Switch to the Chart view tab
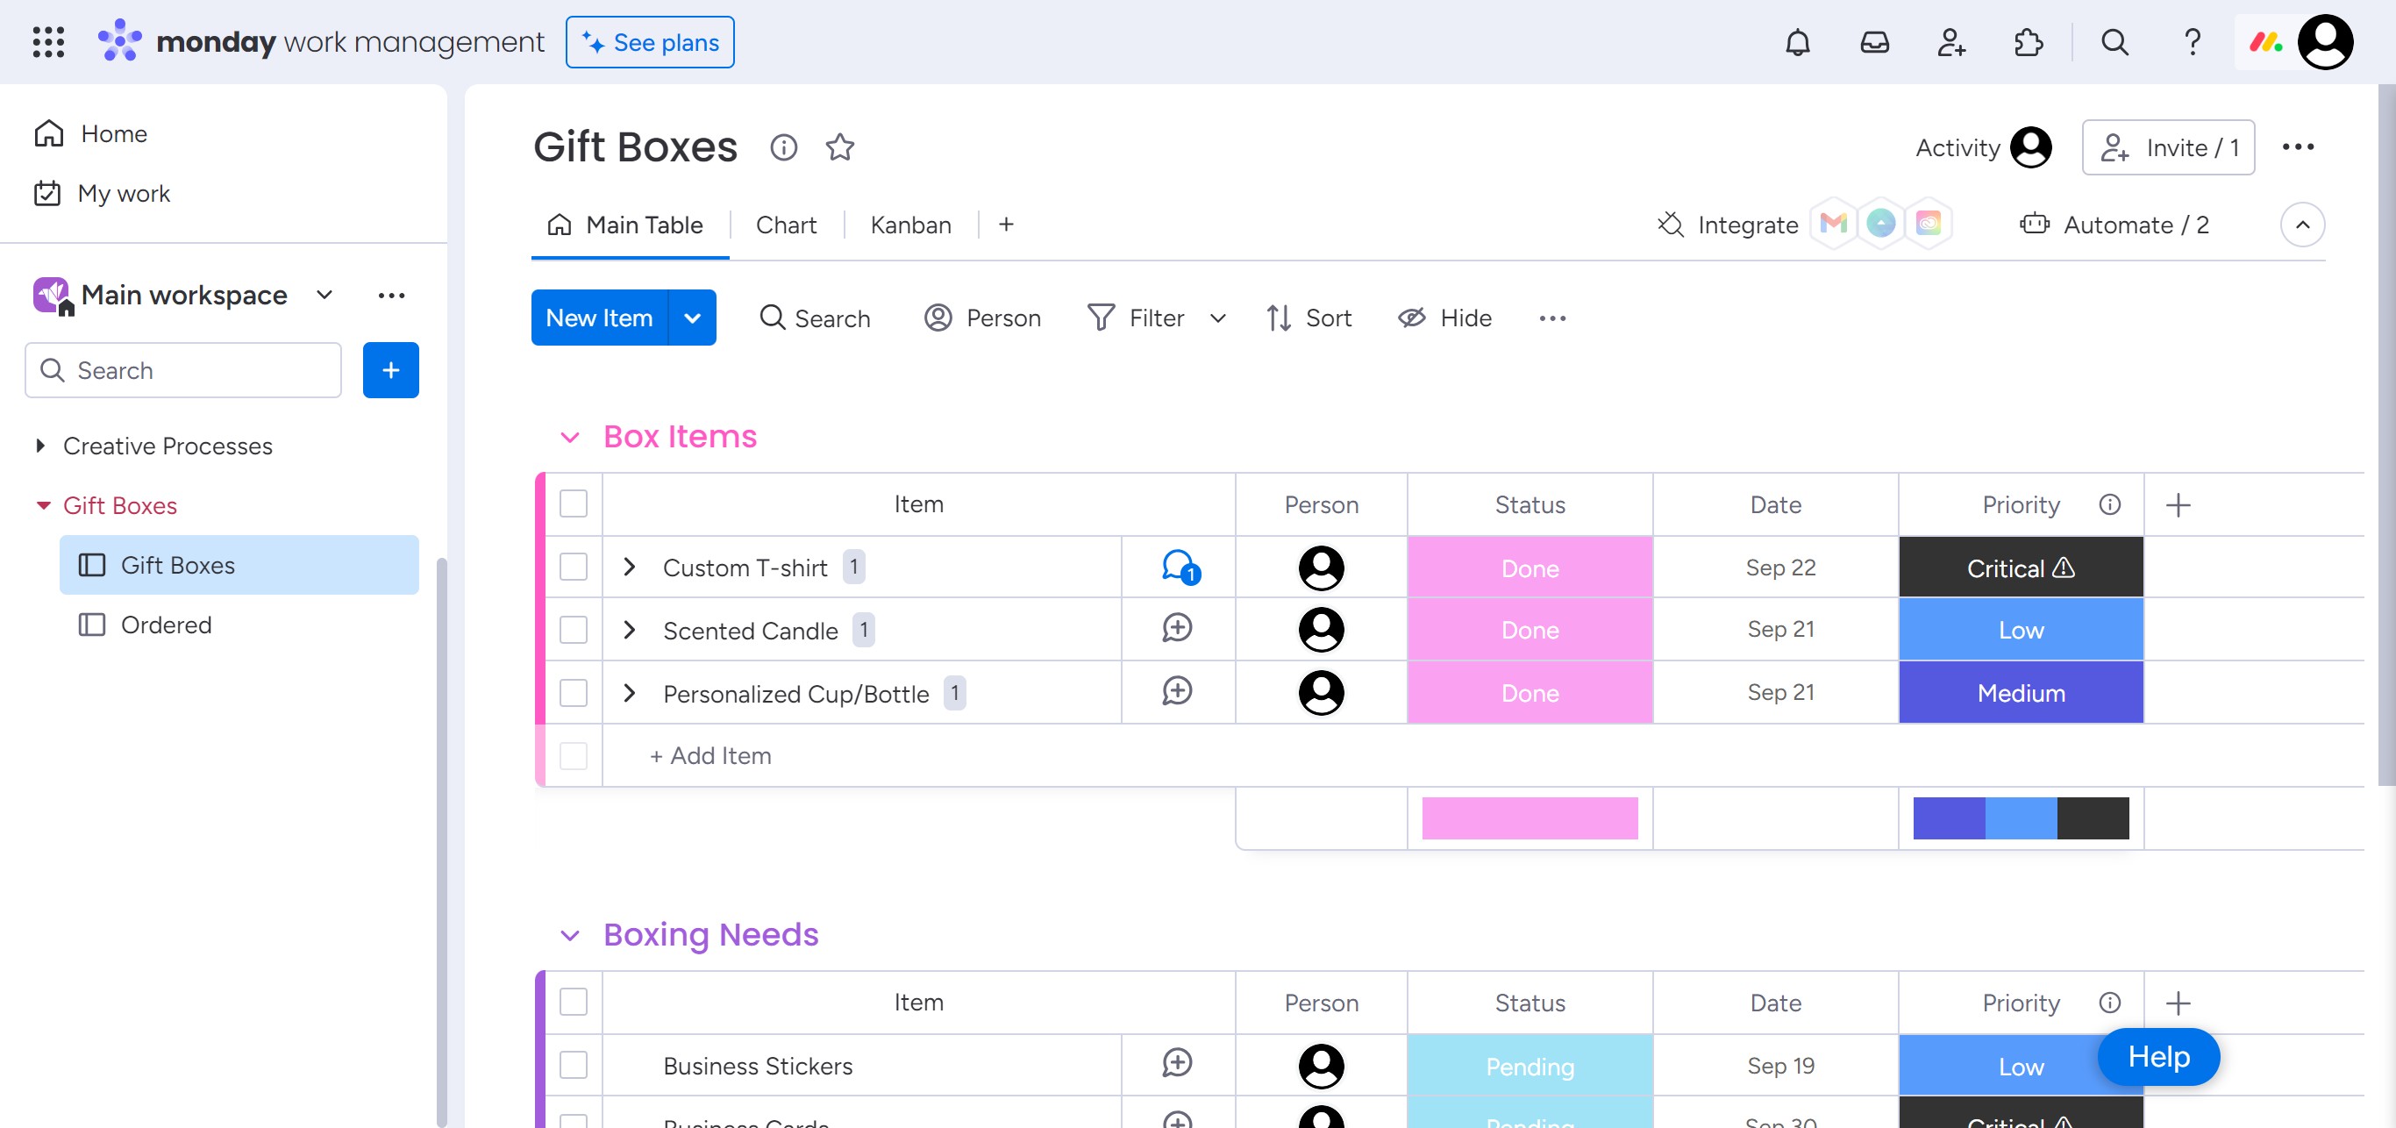 pos(786,225)
